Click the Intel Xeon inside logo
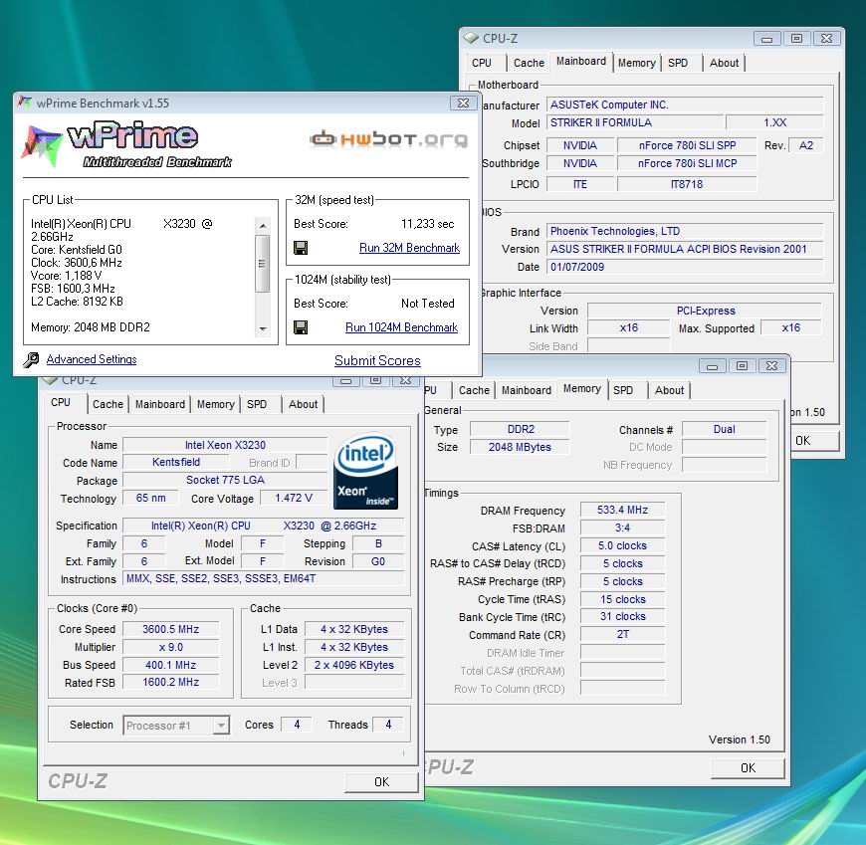Image resolution: width=866 pixels, height=845 pixels. tap(366, 470)
